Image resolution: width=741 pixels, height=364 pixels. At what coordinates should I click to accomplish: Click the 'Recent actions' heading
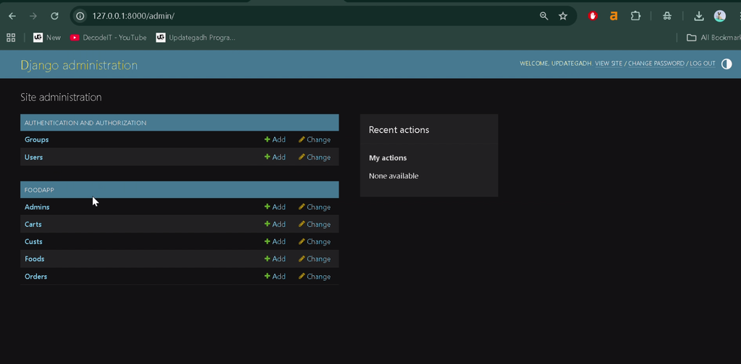[399, 130]
